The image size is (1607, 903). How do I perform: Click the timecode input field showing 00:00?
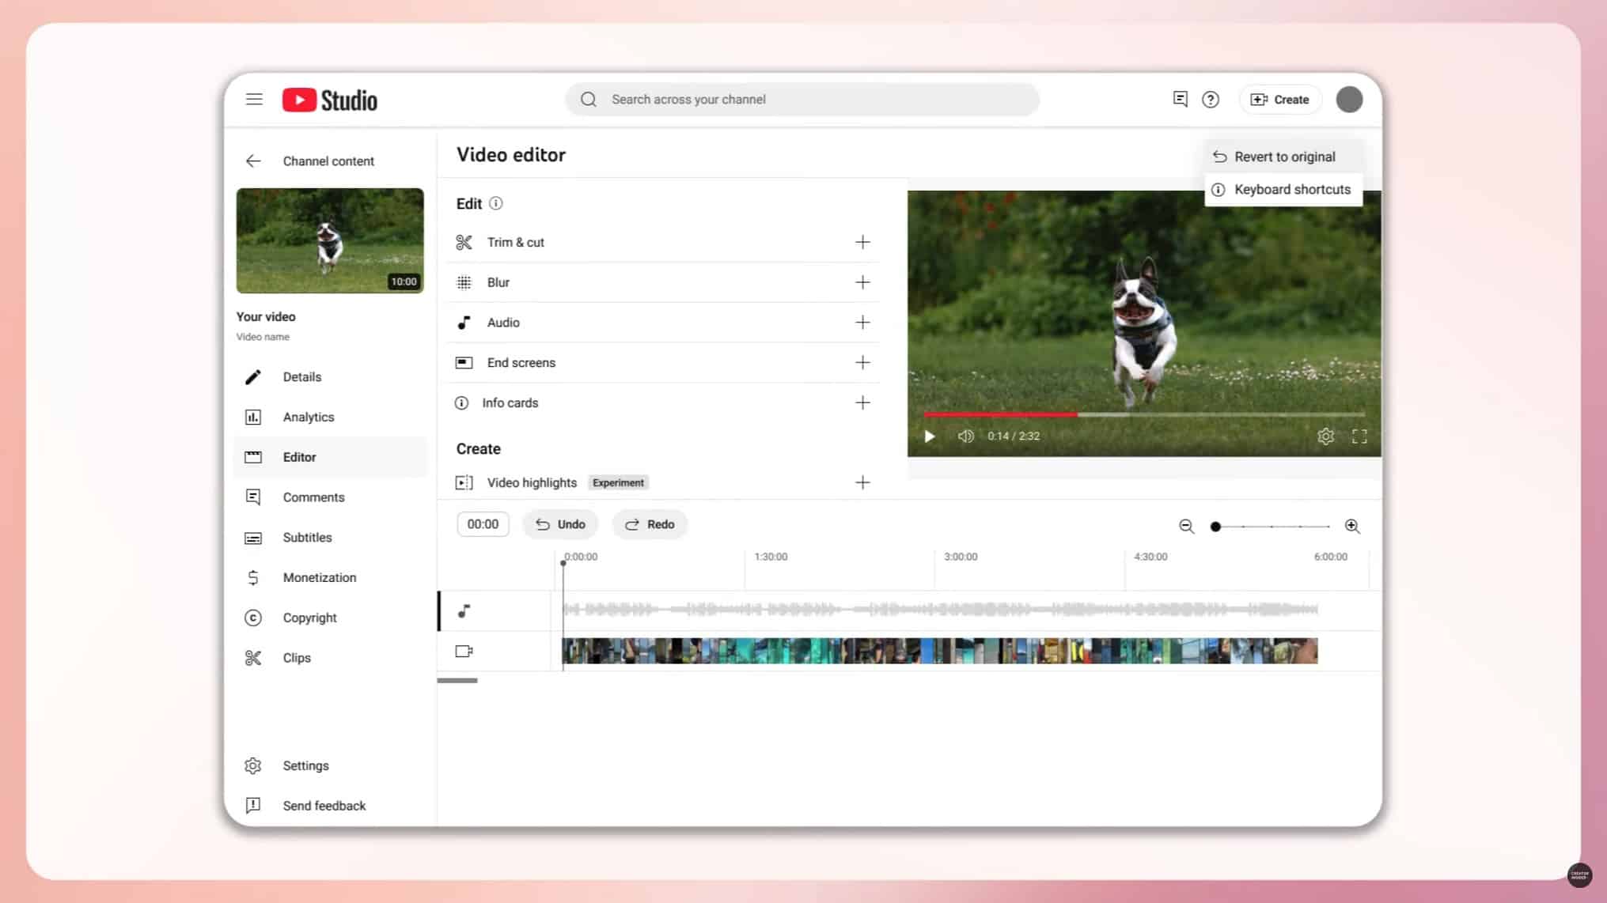pos(483,523)
